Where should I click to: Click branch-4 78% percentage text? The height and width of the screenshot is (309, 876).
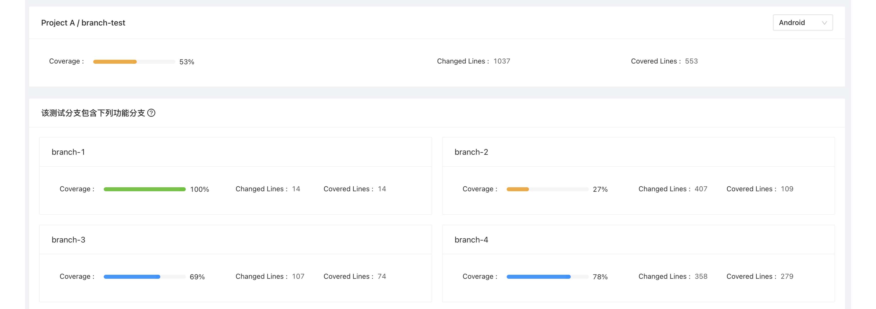[600, 277]
